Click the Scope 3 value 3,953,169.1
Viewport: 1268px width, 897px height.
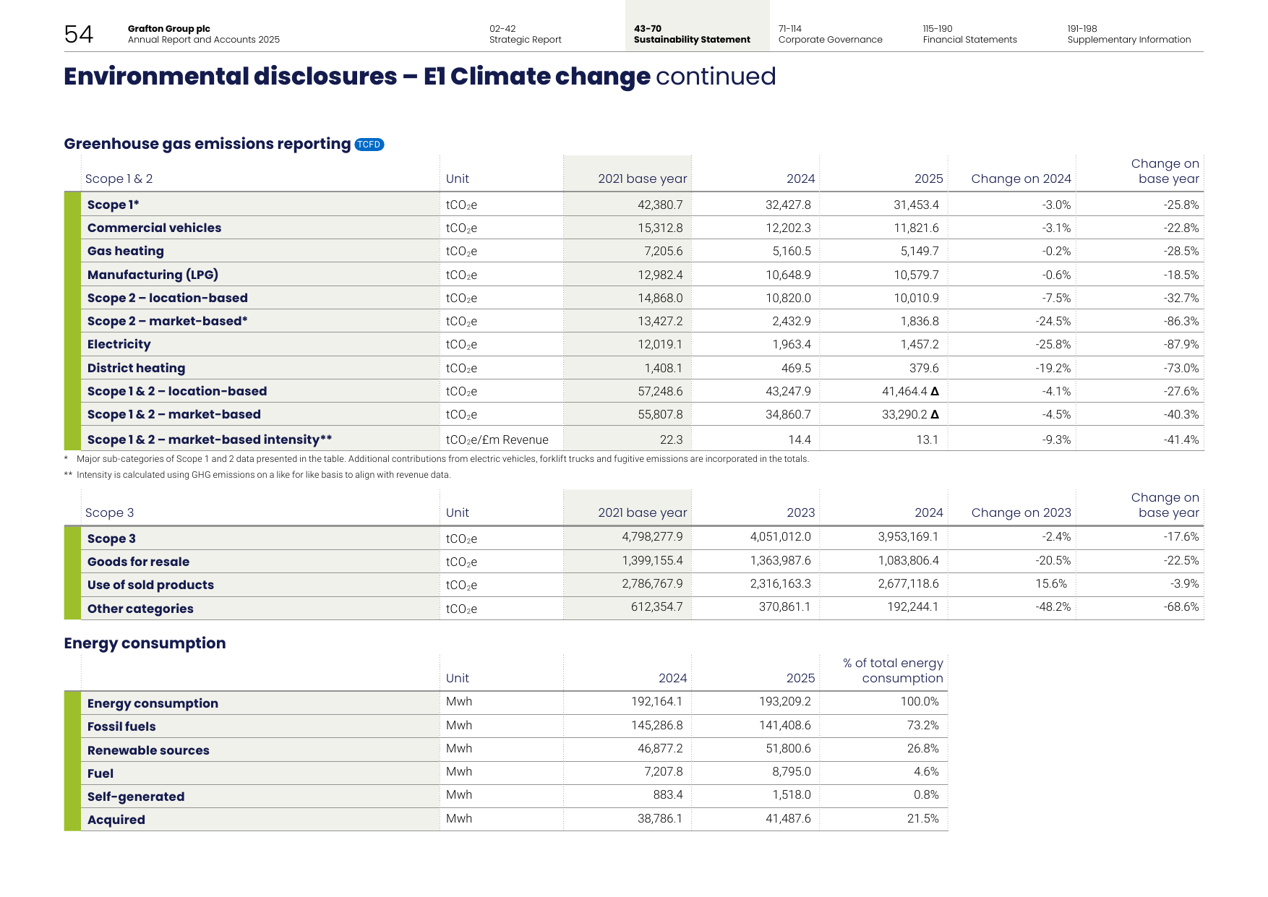click(908, 536)
